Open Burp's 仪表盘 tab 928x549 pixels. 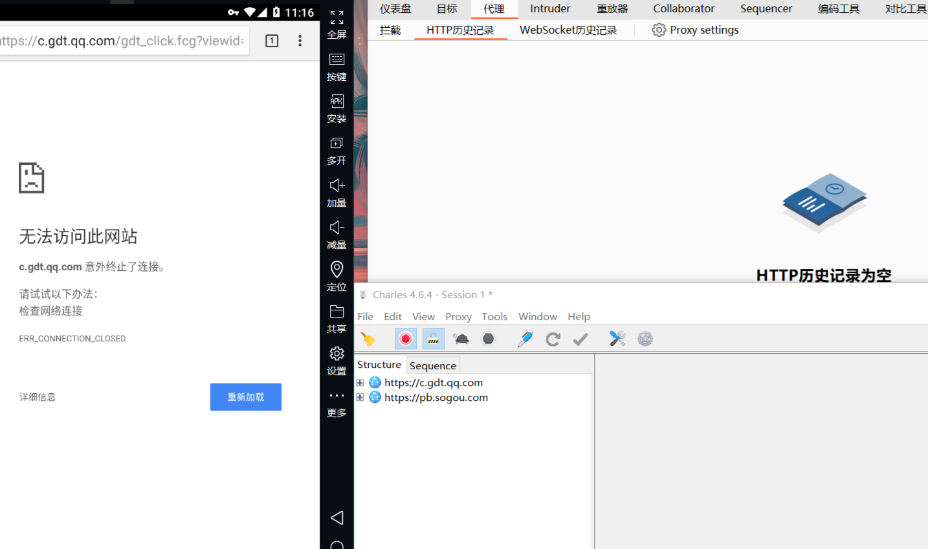pos(395,9)
